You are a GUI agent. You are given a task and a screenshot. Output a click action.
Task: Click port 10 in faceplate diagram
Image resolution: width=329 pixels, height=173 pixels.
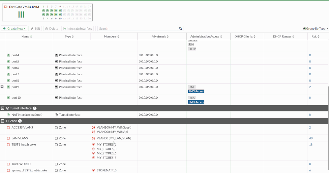click(x=60, y=14)
